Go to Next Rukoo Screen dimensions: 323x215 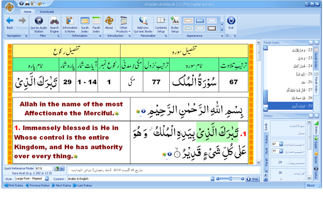[x=62, y=185]
